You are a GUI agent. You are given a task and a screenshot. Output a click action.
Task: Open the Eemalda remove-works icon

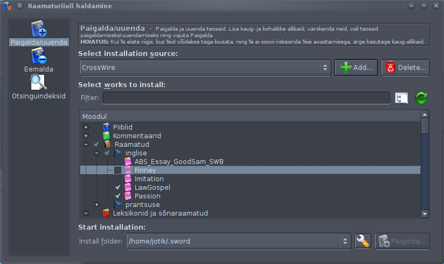coord(39,56)
